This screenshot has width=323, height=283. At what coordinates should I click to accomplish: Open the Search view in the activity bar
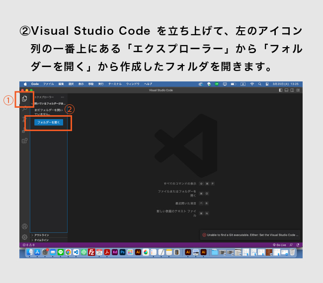click(x=24, y=109)
